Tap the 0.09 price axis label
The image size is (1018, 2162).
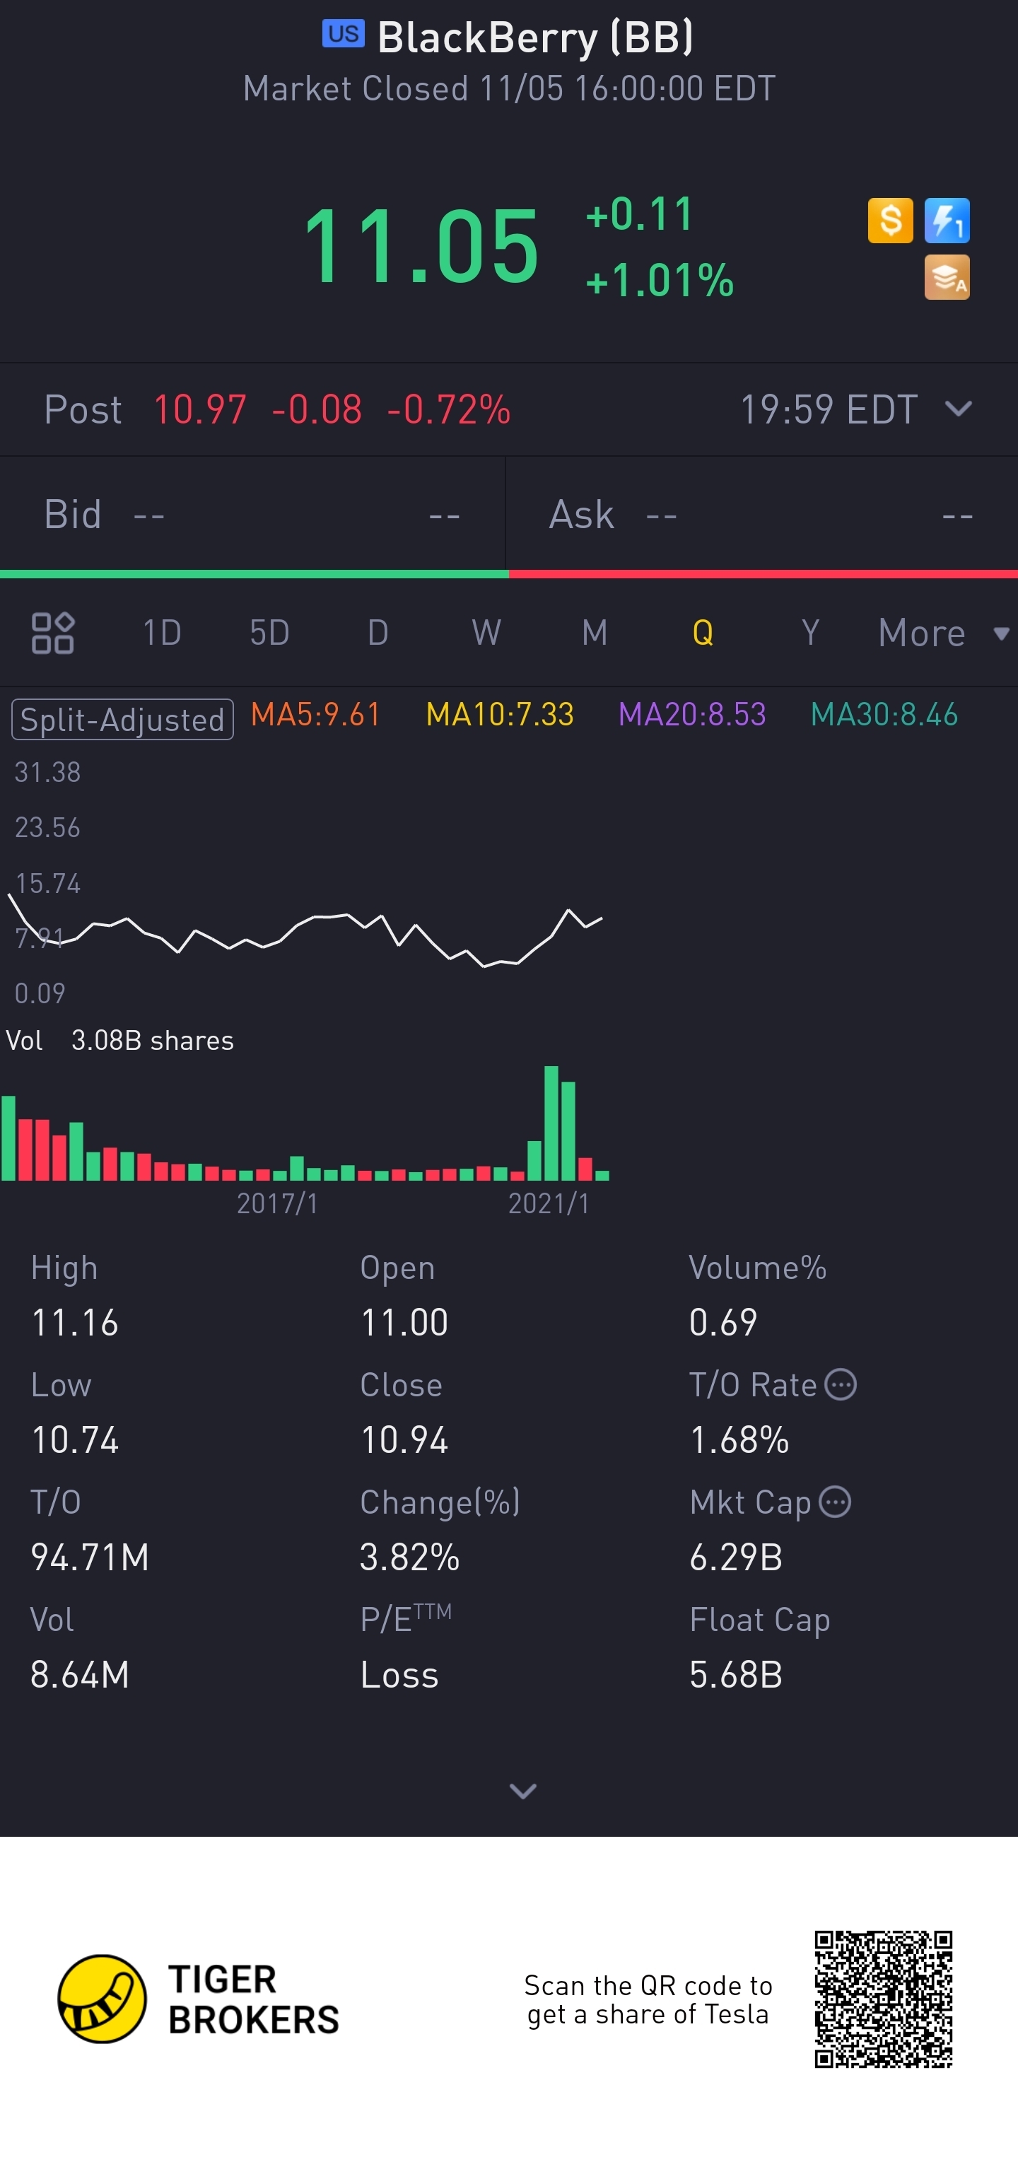point(40,994)
